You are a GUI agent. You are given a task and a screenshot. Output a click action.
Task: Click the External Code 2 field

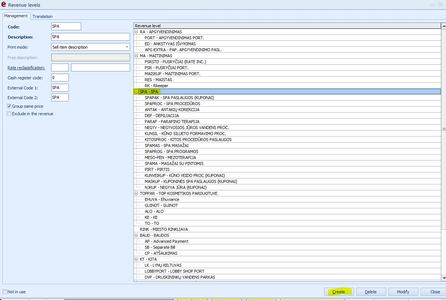(x=60, y=97)
